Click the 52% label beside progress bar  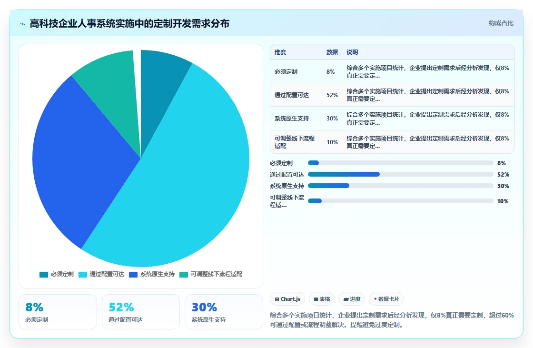(503, 175)
